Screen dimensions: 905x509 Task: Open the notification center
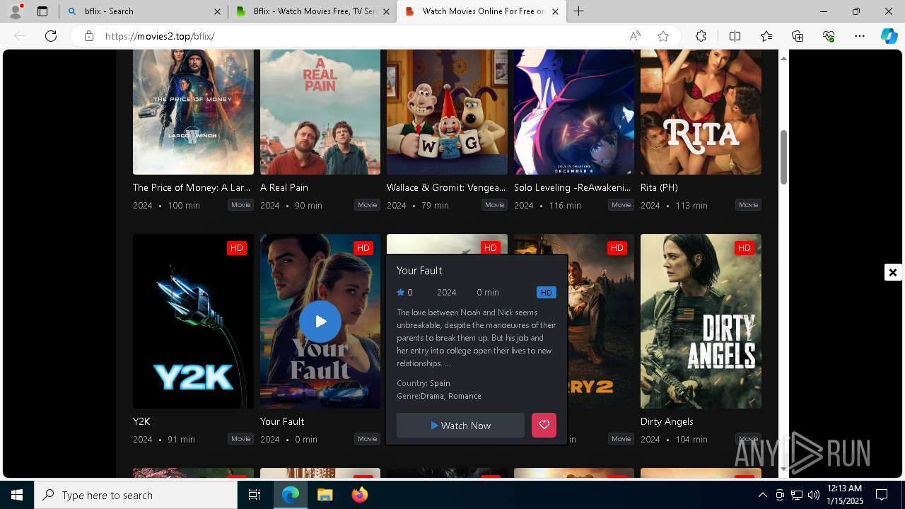tap(882, 495)
